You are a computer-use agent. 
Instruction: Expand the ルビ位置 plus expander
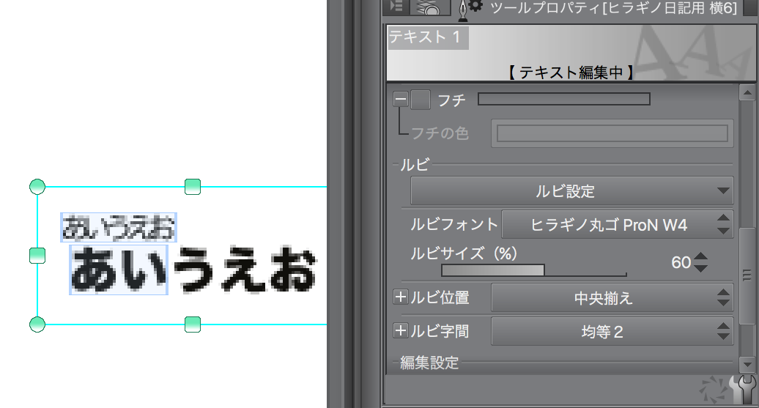coord(400,297)
